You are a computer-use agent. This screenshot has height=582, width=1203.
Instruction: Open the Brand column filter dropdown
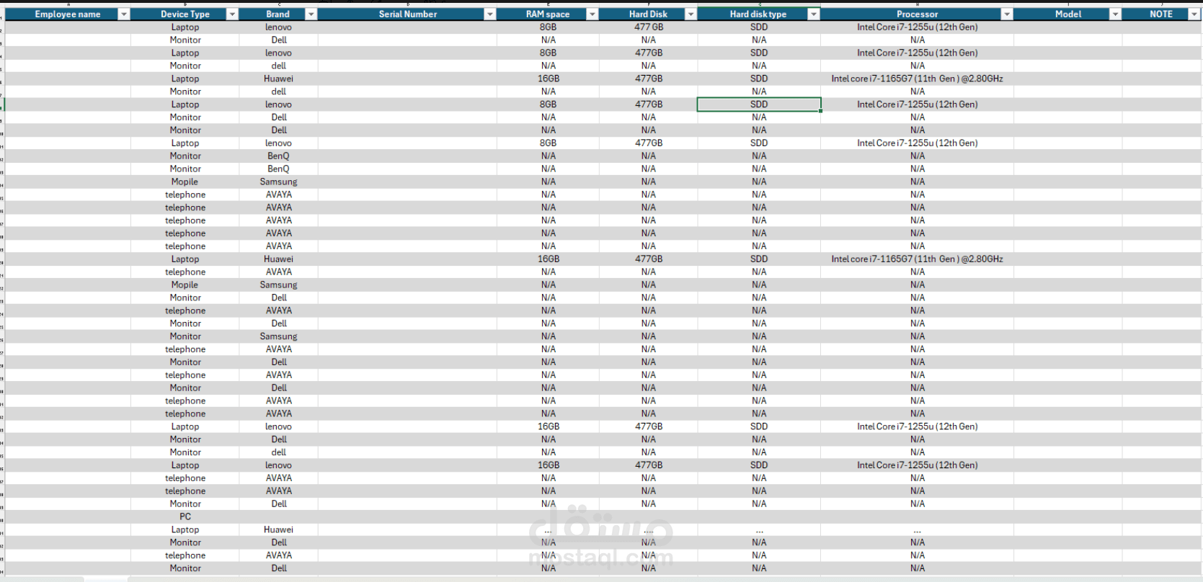[x=311, y=14]
